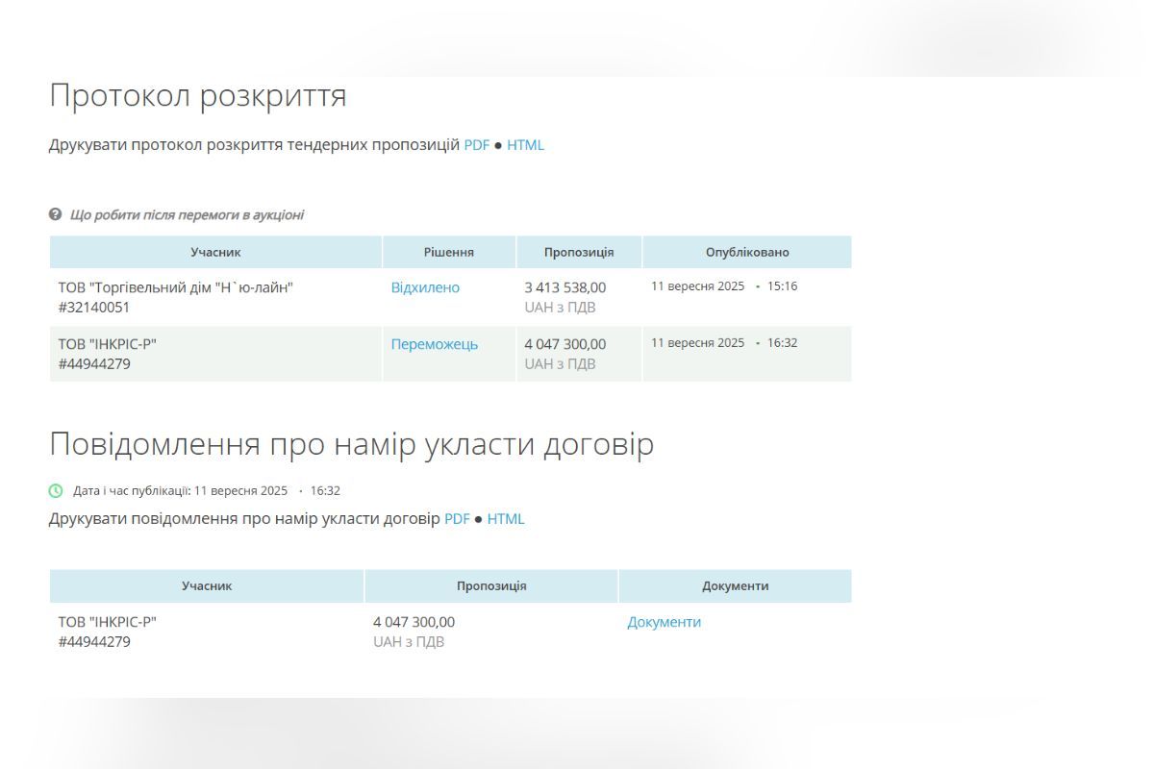This screenshot has height=769, width=1154.
Task: Click 'Пропозиція' header in the протокол table
Action: pos(578,252)
